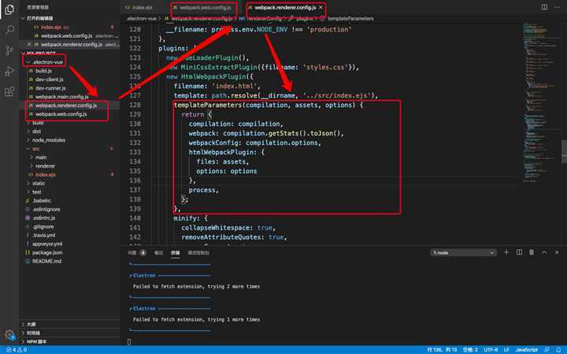This screenshot has height=354, width=567.
Task: Open the Extensions view
Action: pyautogui.click(x=9, y=91)
